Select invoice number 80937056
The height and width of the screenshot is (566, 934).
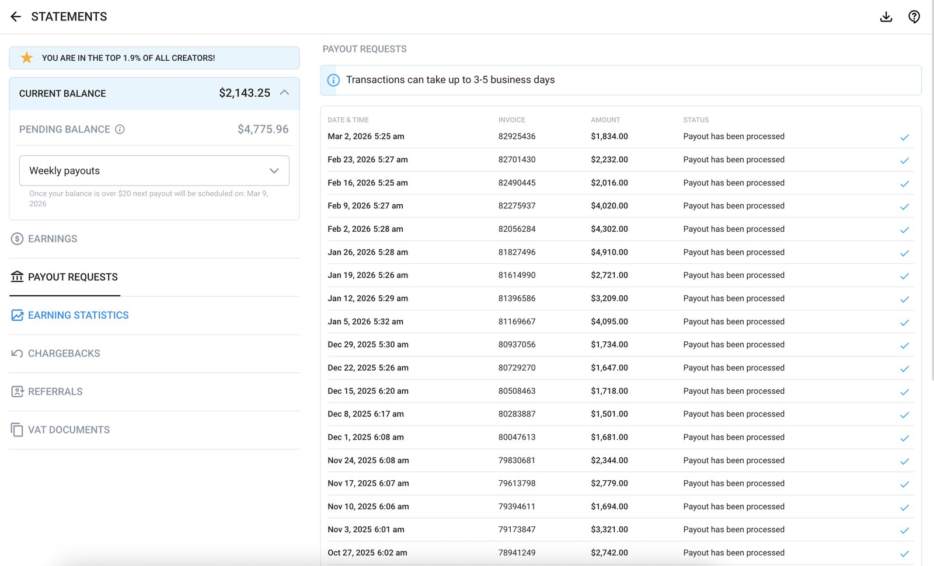click(x=517, y=344)
